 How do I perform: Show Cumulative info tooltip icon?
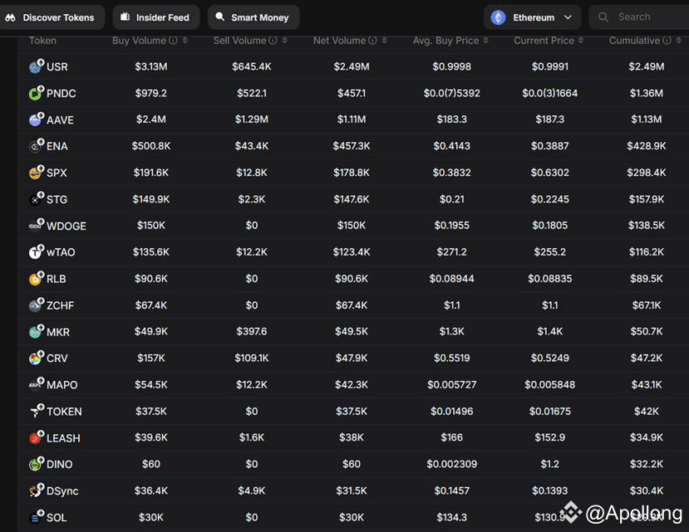point(667,41)
